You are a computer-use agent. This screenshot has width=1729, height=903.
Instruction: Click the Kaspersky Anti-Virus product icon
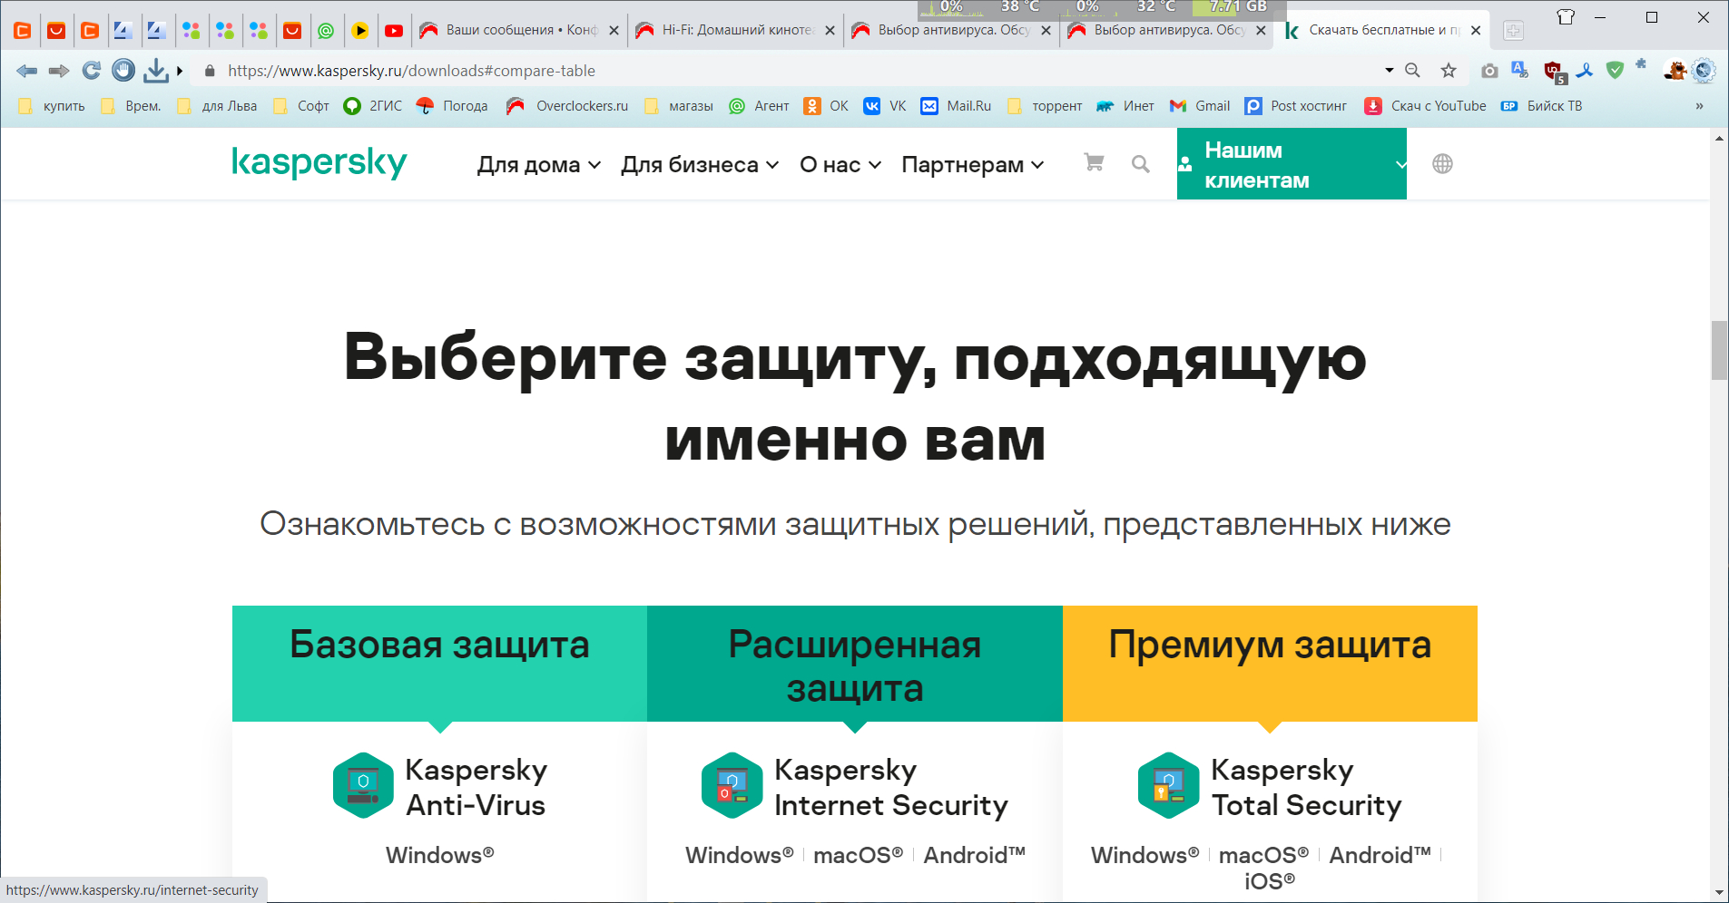click(x=363, y=785)
